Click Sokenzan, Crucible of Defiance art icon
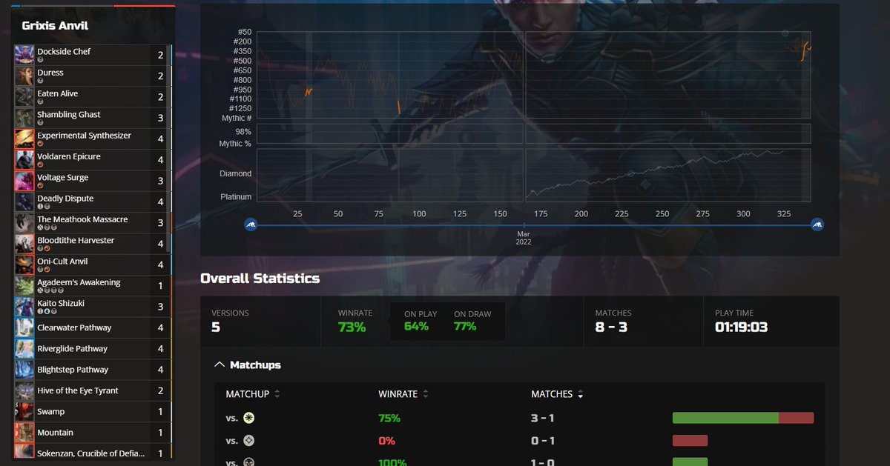The width and height of the screenshot is (890, 466). click(24, 453)
